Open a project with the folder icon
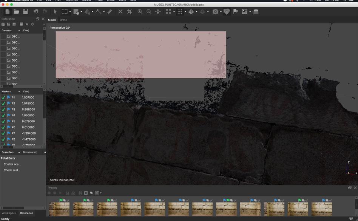The height and width of the screenshot is (221, 358). pyautogui.click(x=16, y=12)
